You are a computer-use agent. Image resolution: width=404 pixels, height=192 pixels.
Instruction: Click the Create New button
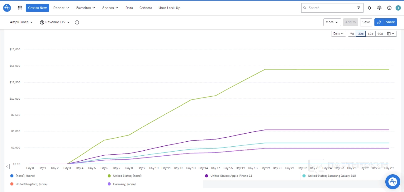[37, 8]
